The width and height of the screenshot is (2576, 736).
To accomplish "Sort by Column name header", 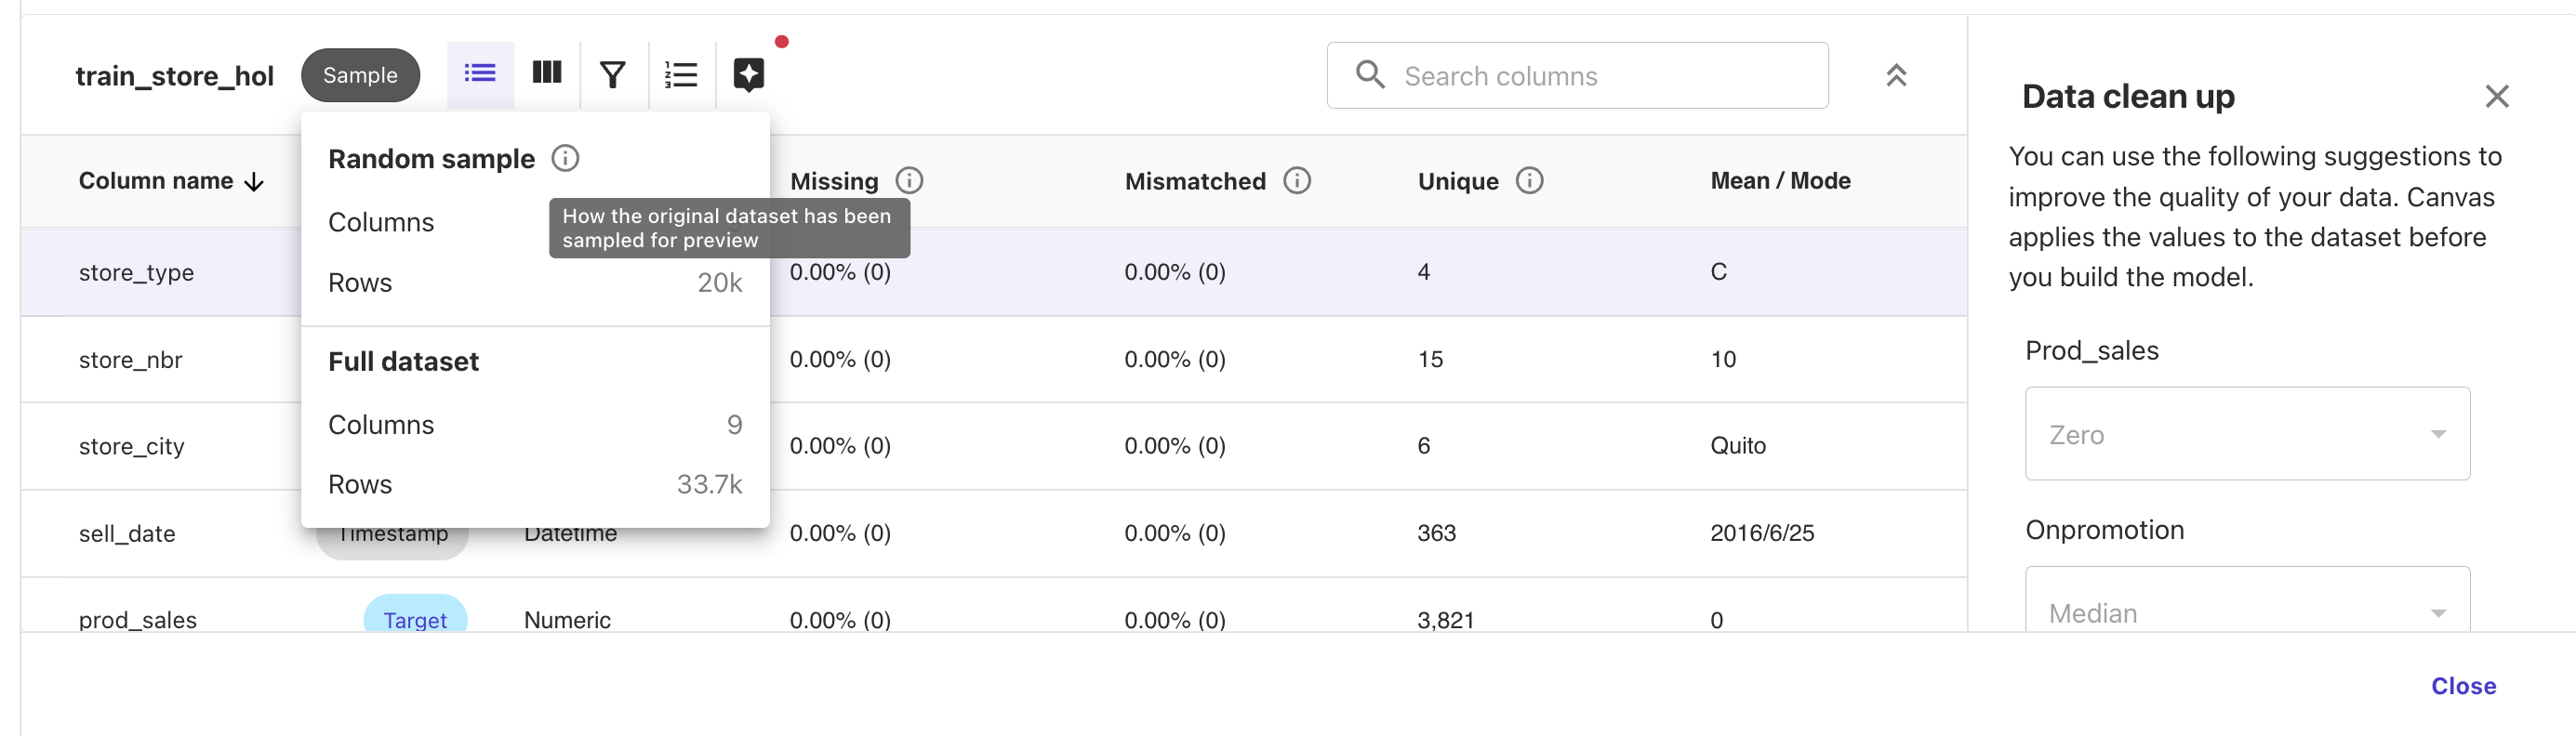I will pyautogui.click(x=170, y=181).
